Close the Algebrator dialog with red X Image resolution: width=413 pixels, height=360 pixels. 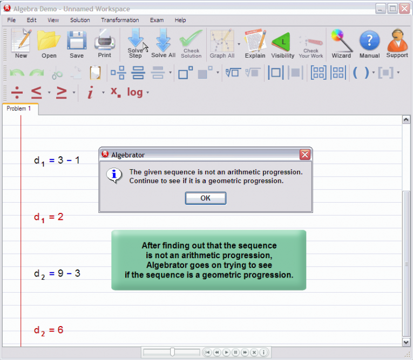pos(304,155)
